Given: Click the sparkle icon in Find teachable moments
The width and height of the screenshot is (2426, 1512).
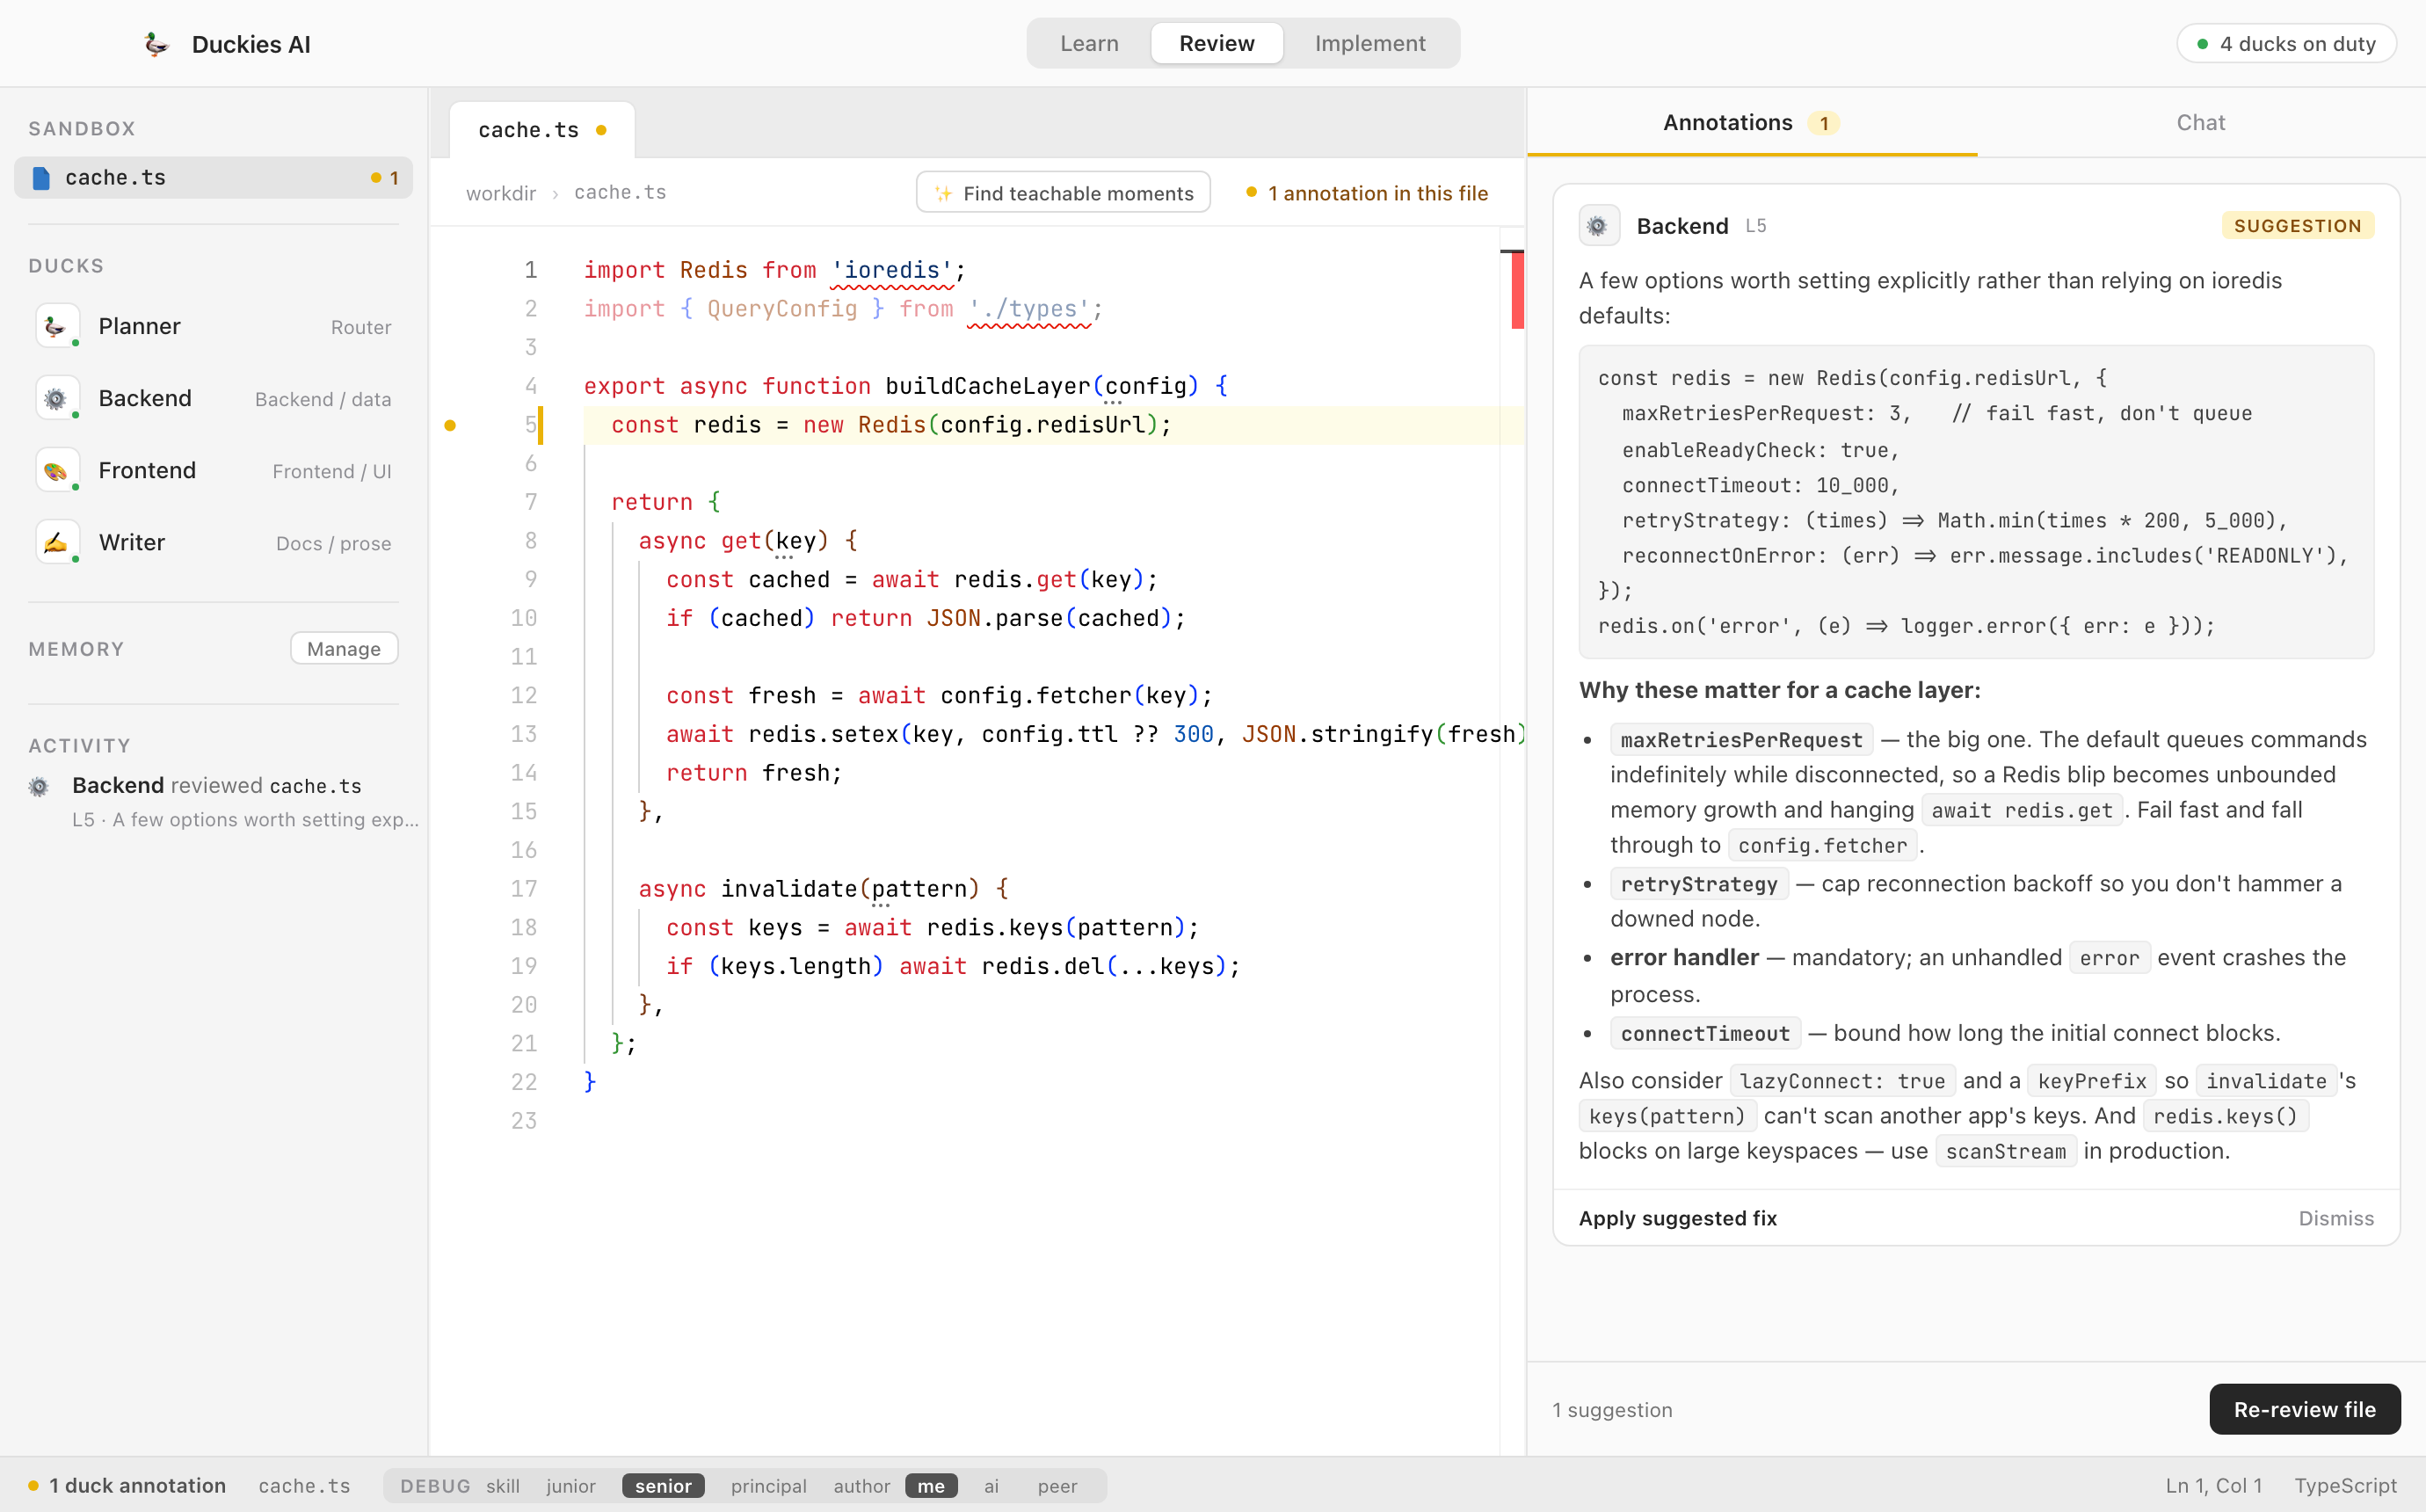Looking at the screenshot, I should tap(942, 193).
